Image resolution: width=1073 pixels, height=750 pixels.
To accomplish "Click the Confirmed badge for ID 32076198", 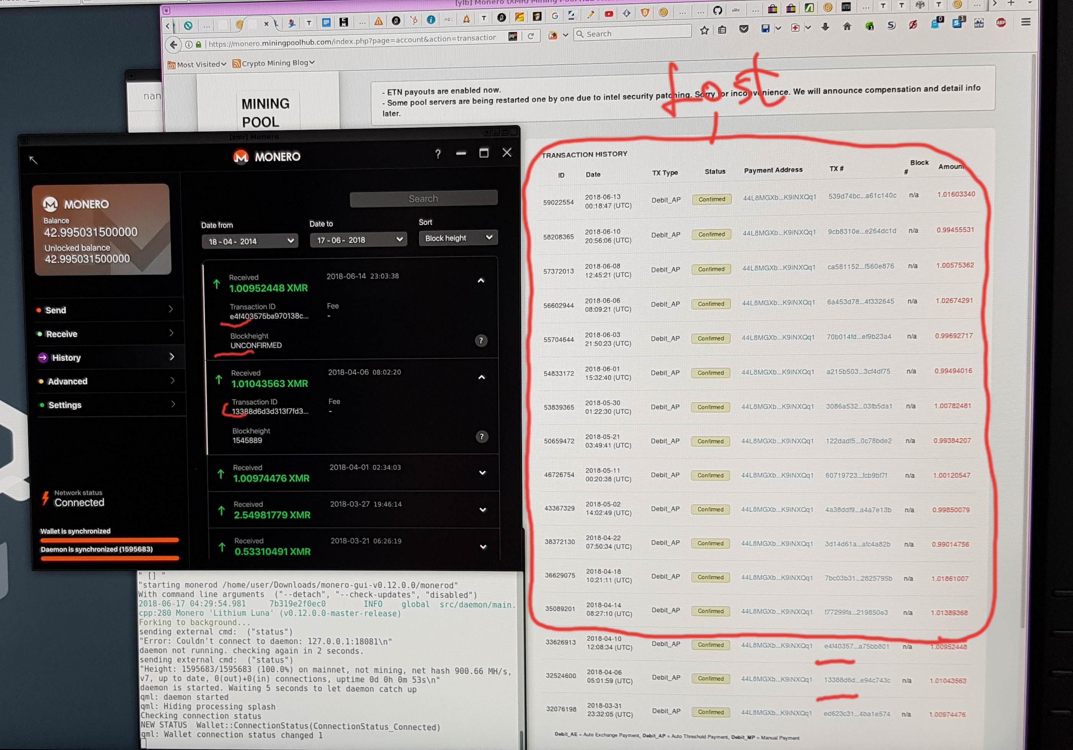I will pos(711,712).
